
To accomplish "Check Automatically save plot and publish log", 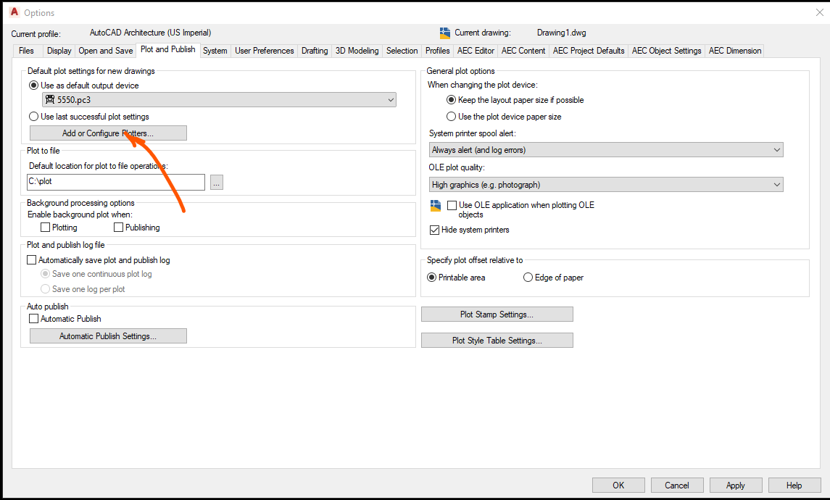I will click(31, 259).
